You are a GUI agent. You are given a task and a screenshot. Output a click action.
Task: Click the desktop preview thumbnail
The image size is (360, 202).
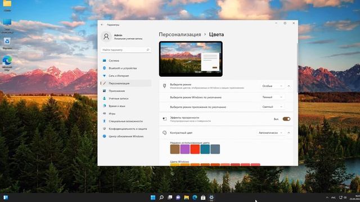click(x=191, y=59)
